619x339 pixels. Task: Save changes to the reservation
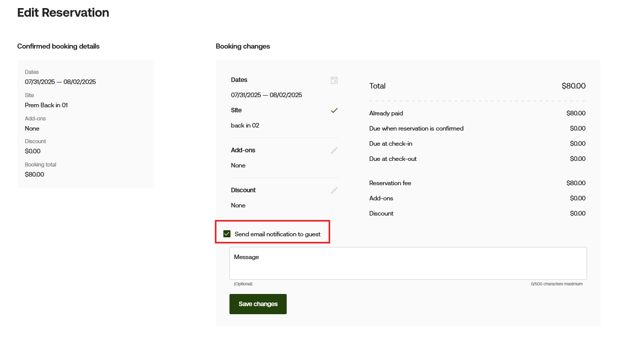[258, 304]
